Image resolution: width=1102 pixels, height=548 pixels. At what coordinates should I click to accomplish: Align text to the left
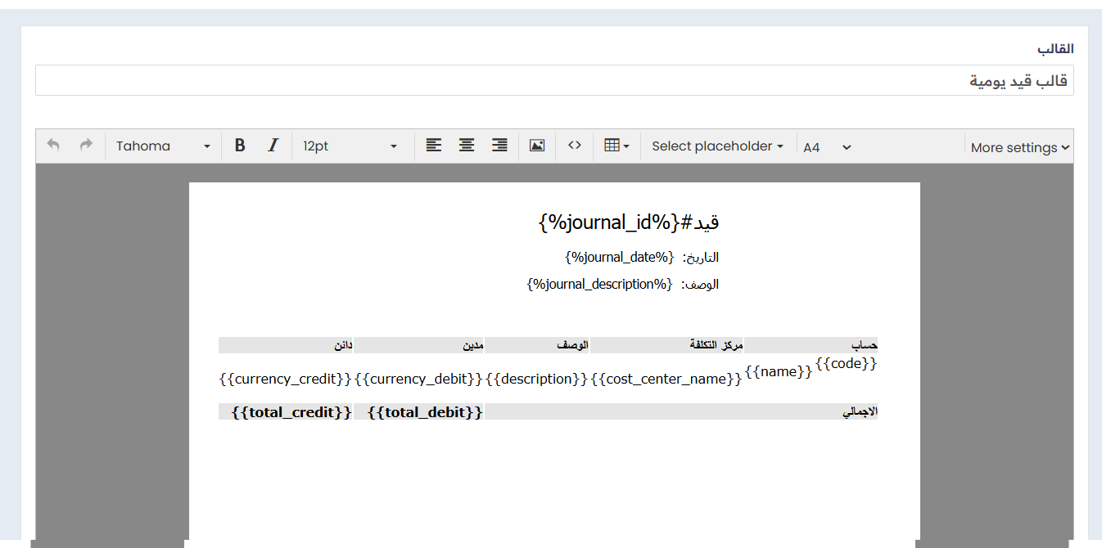point(433,146)
